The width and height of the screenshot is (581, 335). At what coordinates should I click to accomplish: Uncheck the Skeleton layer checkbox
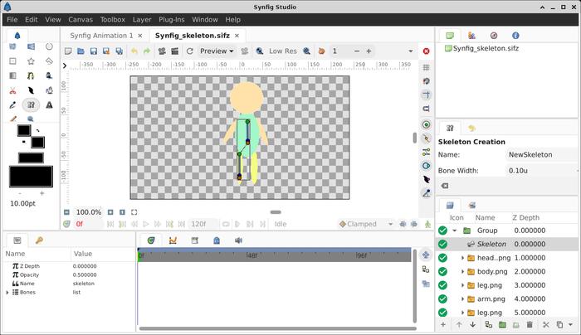pyautogui.click(x=442, y=245)
